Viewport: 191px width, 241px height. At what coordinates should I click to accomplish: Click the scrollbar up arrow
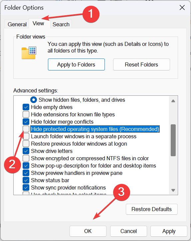173,101
